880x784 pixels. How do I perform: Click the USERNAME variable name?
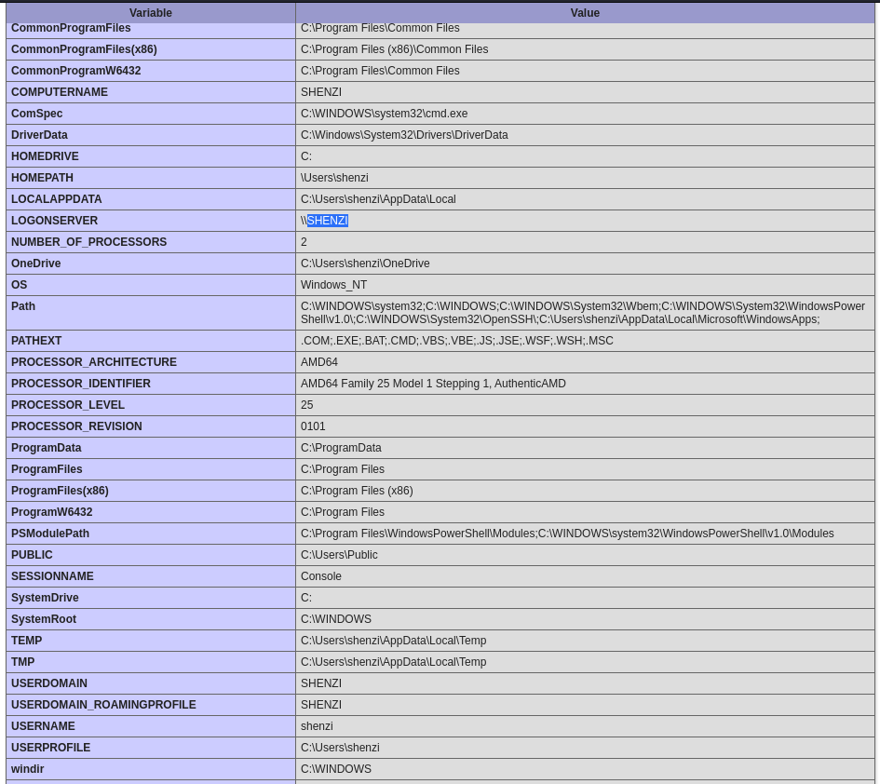pyautogui.click(x=43, y=725)
